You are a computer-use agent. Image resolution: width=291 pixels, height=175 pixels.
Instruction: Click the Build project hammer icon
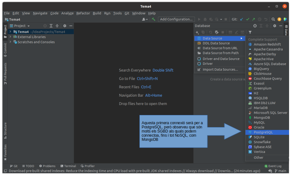pos(153,19)
